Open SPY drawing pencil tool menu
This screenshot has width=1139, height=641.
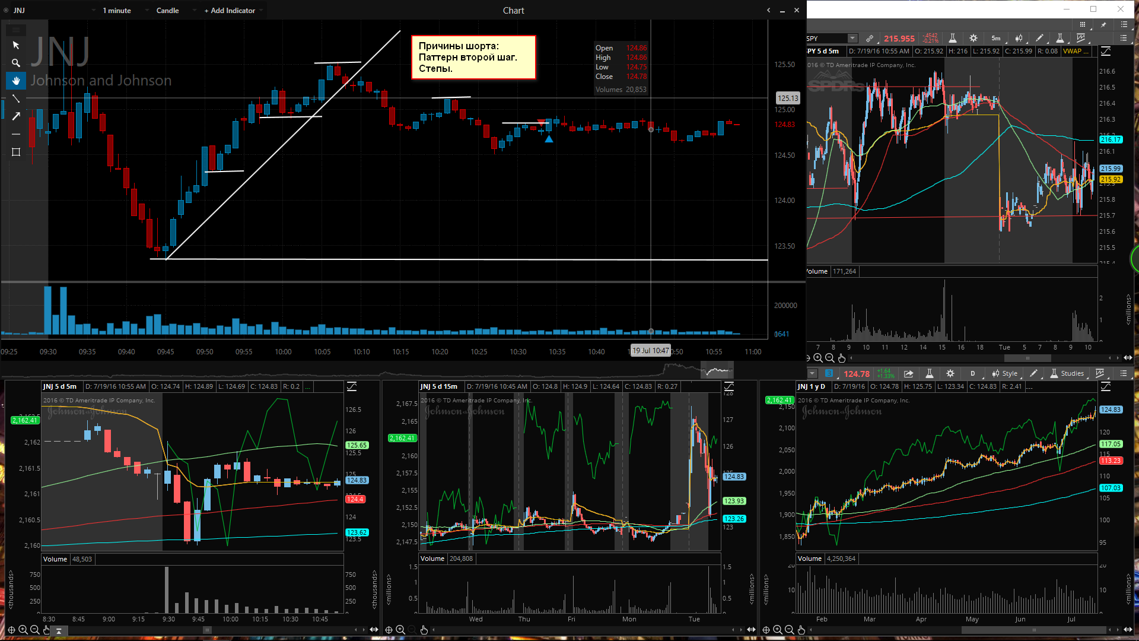[x=1040, y=38]
